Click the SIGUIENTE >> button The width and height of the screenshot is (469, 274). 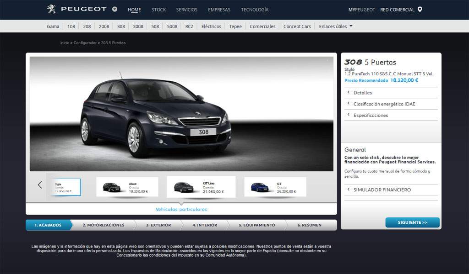413,222
